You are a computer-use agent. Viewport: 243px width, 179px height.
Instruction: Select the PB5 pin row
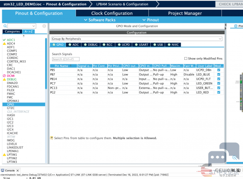point(137,70)
